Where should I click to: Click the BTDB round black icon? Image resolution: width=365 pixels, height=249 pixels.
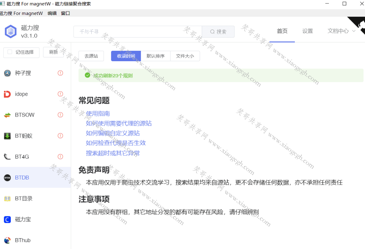tap(7, 178)
